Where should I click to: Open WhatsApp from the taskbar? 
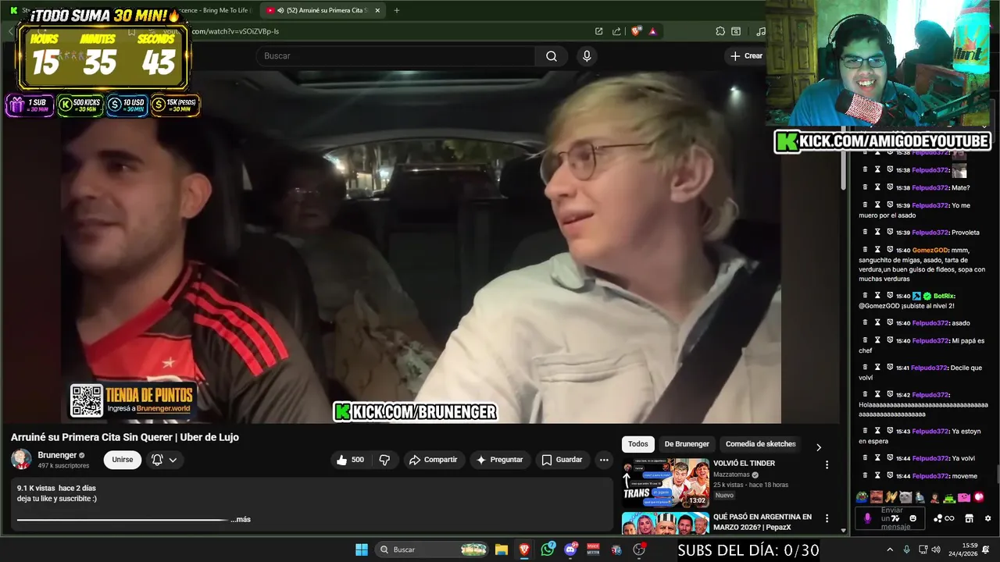click(548, 550)
